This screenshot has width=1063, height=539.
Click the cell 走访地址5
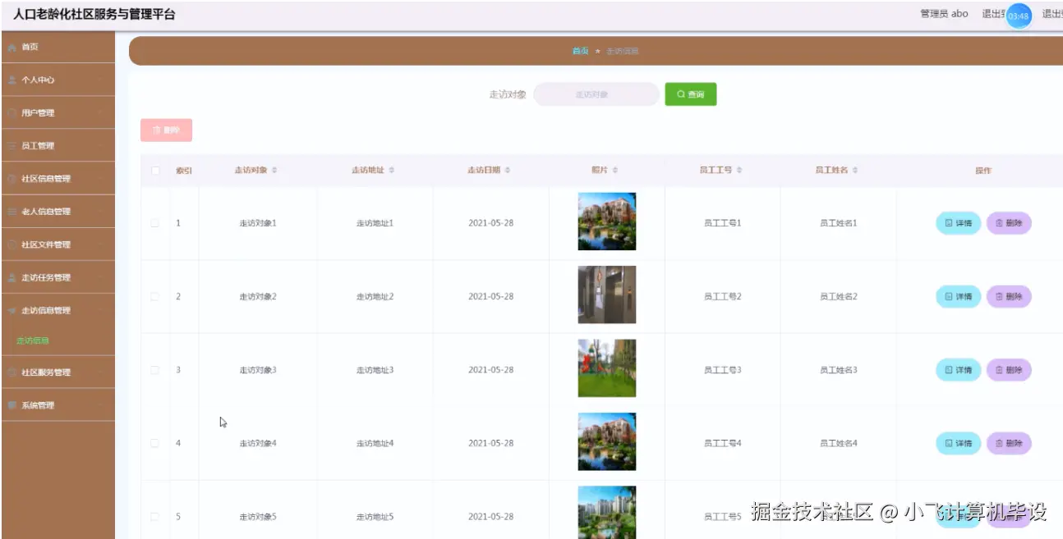375,517
